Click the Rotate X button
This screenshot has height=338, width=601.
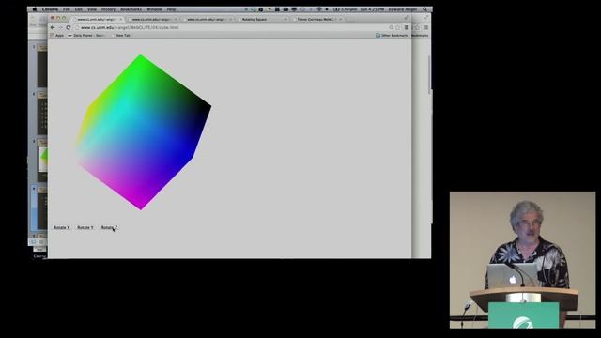click(61, 227)
